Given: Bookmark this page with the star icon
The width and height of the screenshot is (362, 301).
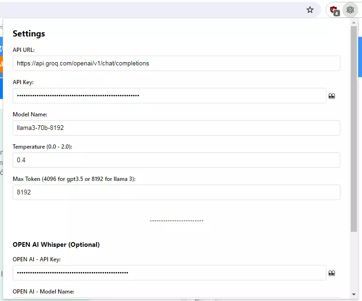Looking at the screenshot, I should pos(310,10).
